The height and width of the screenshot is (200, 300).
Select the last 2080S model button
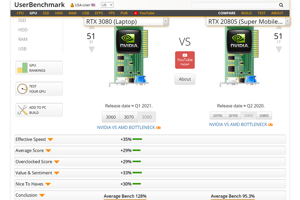[x=264, y=115]
